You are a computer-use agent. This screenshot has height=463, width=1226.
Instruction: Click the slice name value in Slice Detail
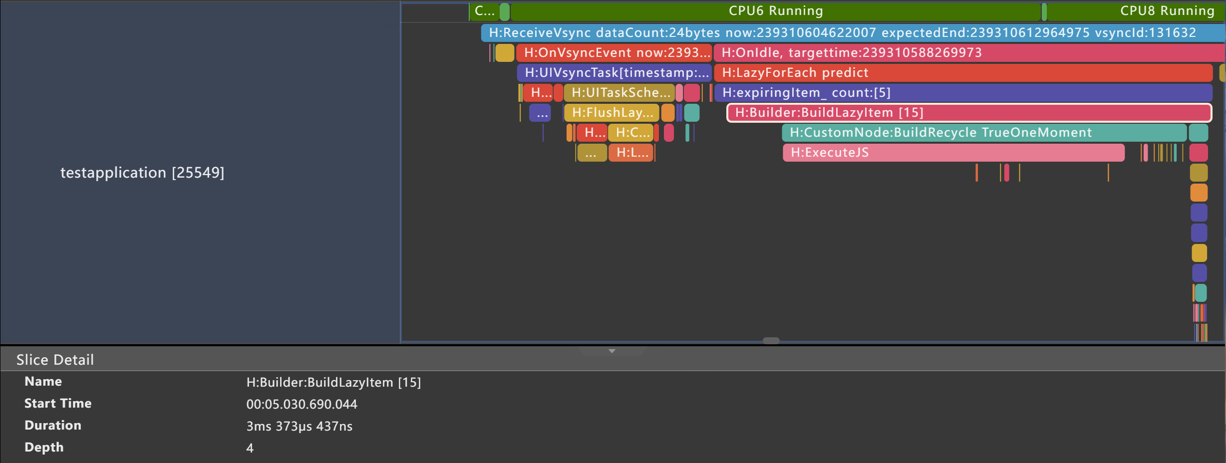coord(333,382)
